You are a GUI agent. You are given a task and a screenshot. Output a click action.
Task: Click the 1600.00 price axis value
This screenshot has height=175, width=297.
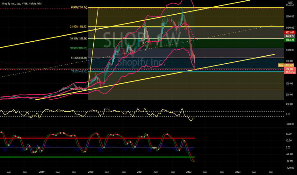pos(290,17)
